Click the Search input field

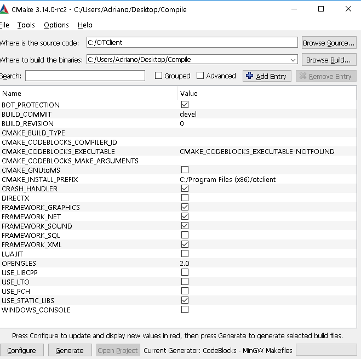[85, 76]
